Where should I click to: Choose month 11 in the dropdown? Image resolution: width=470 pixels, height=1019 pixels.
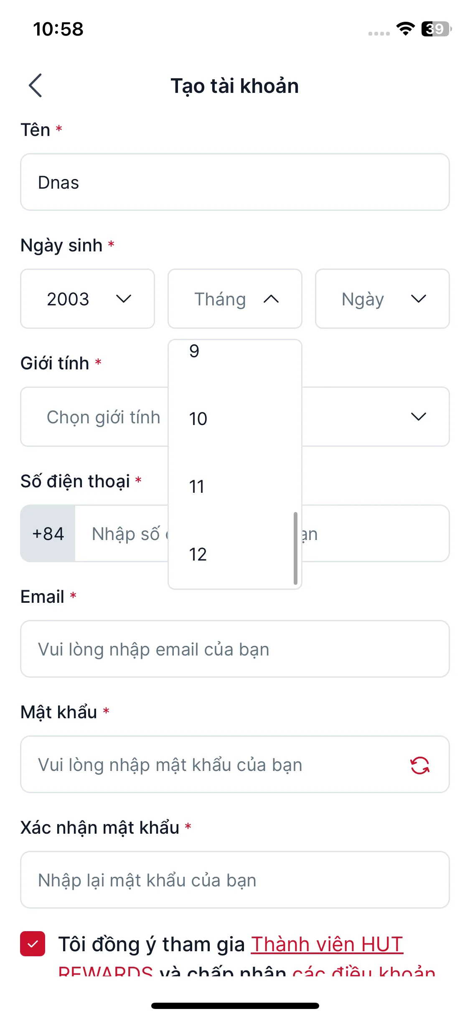(197, 486)
